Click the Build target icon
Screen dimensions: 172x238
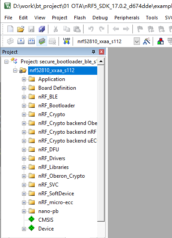[21, 41]
